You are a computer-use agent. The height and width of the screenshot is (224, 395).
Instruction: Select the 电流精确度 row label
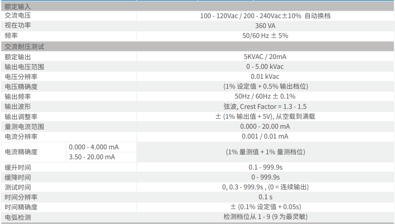tap(21, 152)
